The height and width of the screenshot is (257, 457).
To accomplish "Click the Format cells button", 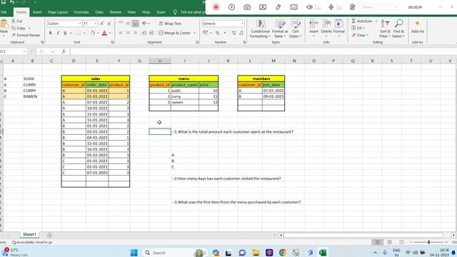I will [x=339, y=29].
